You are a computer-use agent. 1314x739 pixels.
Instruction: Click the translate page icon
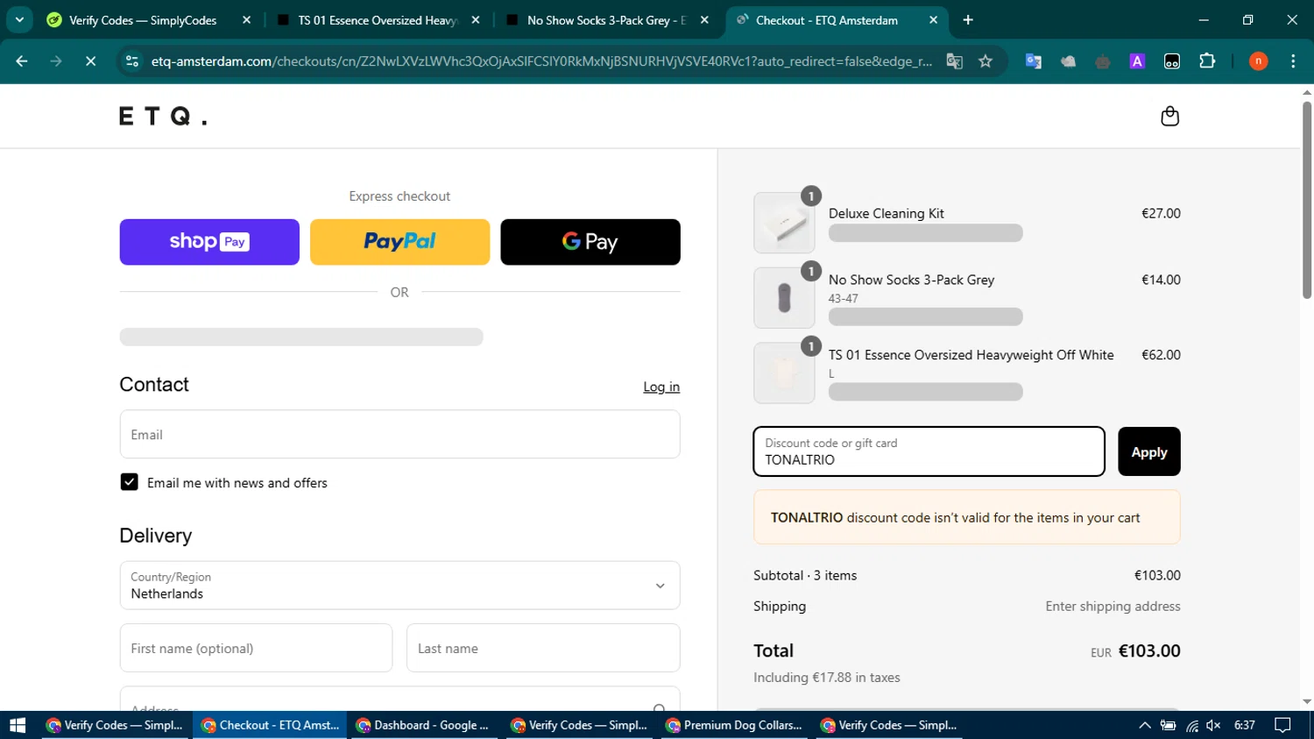pos(954,60)
